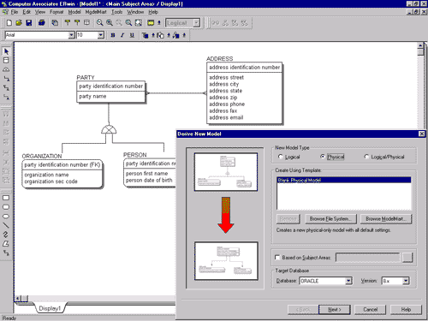
Task: Expand the Version dropdown
Action: click(x=406, y=281)
